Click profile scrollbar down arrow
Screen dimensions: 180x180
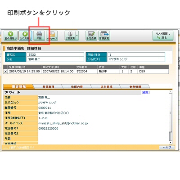pos(171,142)
